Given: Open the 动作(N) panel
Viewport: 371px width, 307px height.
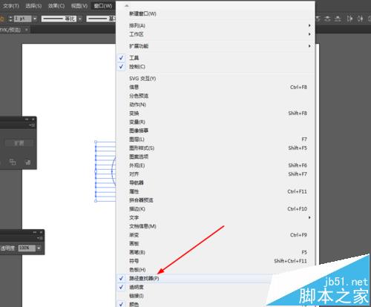Looking at the screenshot, I should coord(215,105).
